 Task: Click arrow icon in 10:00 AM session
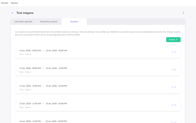point(43,86)
